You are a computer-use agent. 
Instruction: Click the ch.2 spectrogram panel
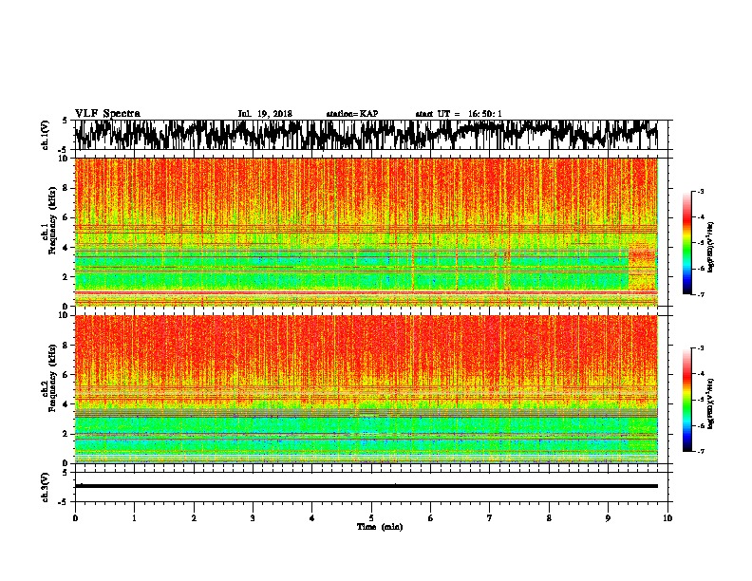pyautogui.click(x=366, y=389)
